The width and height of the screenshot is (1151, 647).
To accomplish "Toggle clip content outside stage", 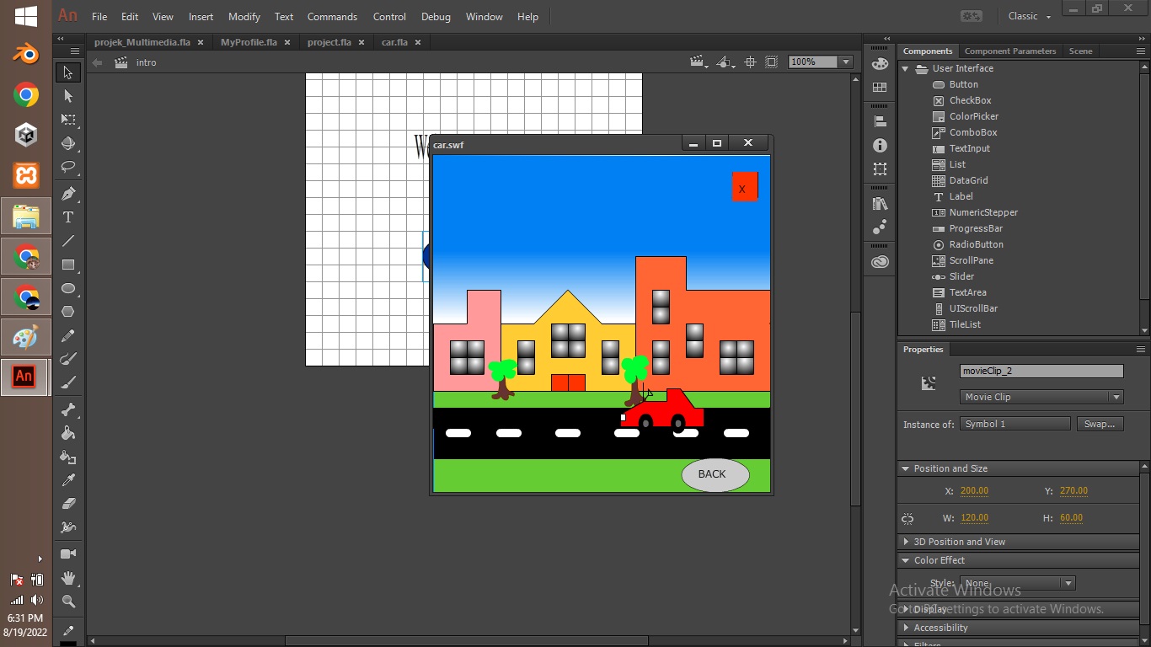I will pos(771,62).
